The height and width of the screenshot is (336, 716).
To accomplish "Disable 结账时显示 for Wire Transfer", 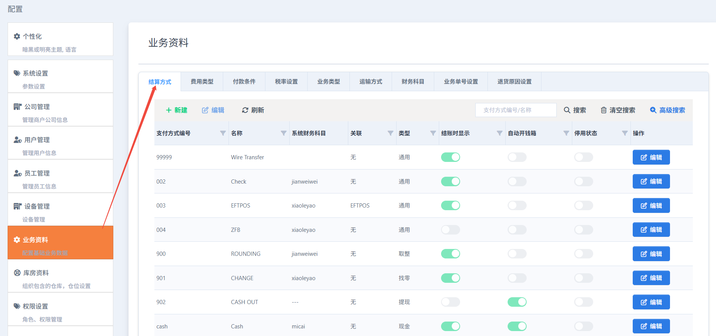I will coord(451,157).
